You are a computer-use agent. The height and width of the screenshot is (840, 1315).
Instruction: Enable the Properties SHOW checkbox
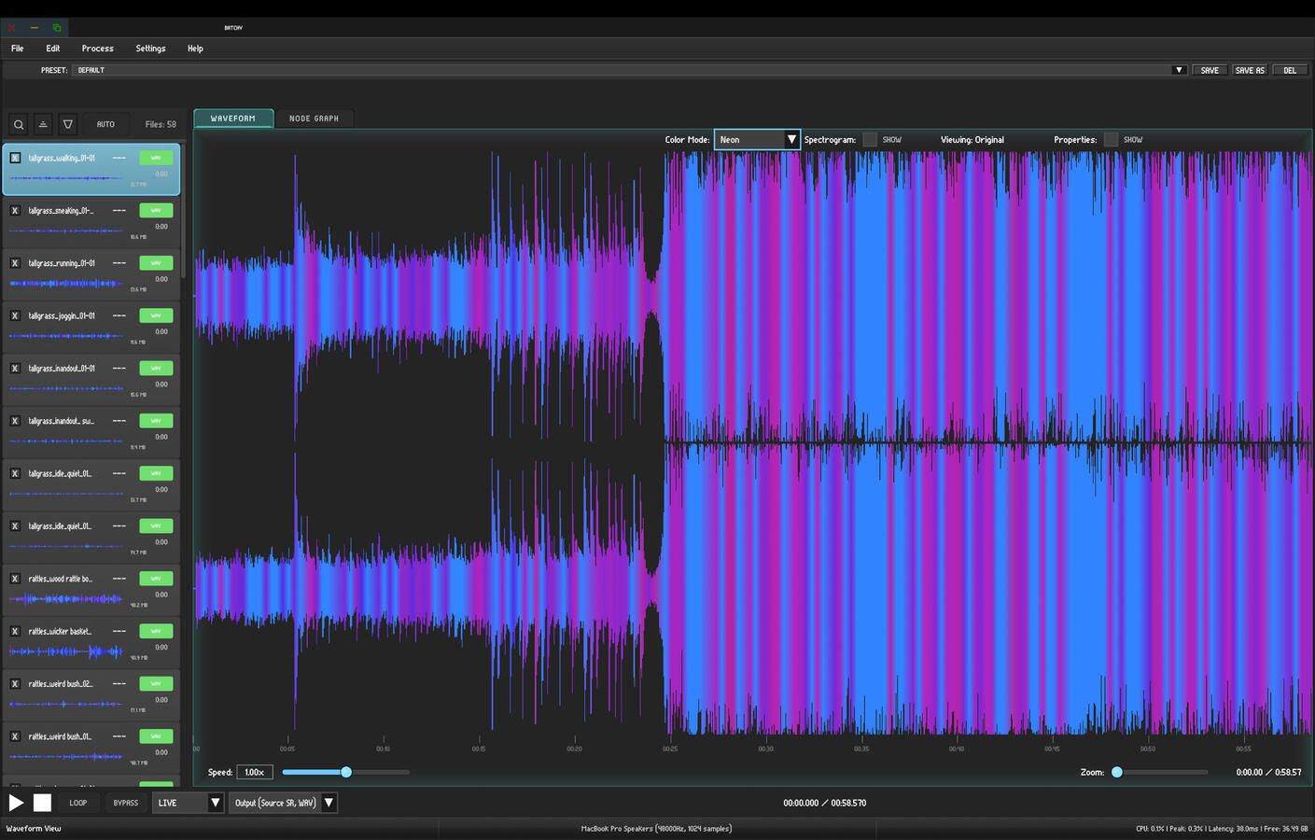click(x=1111, y=140)
